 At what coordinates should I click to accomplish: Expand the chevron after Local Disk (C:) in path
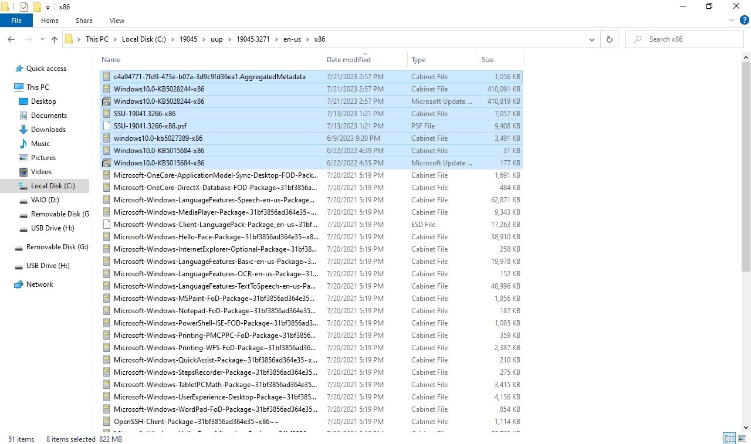coord(172,39)
